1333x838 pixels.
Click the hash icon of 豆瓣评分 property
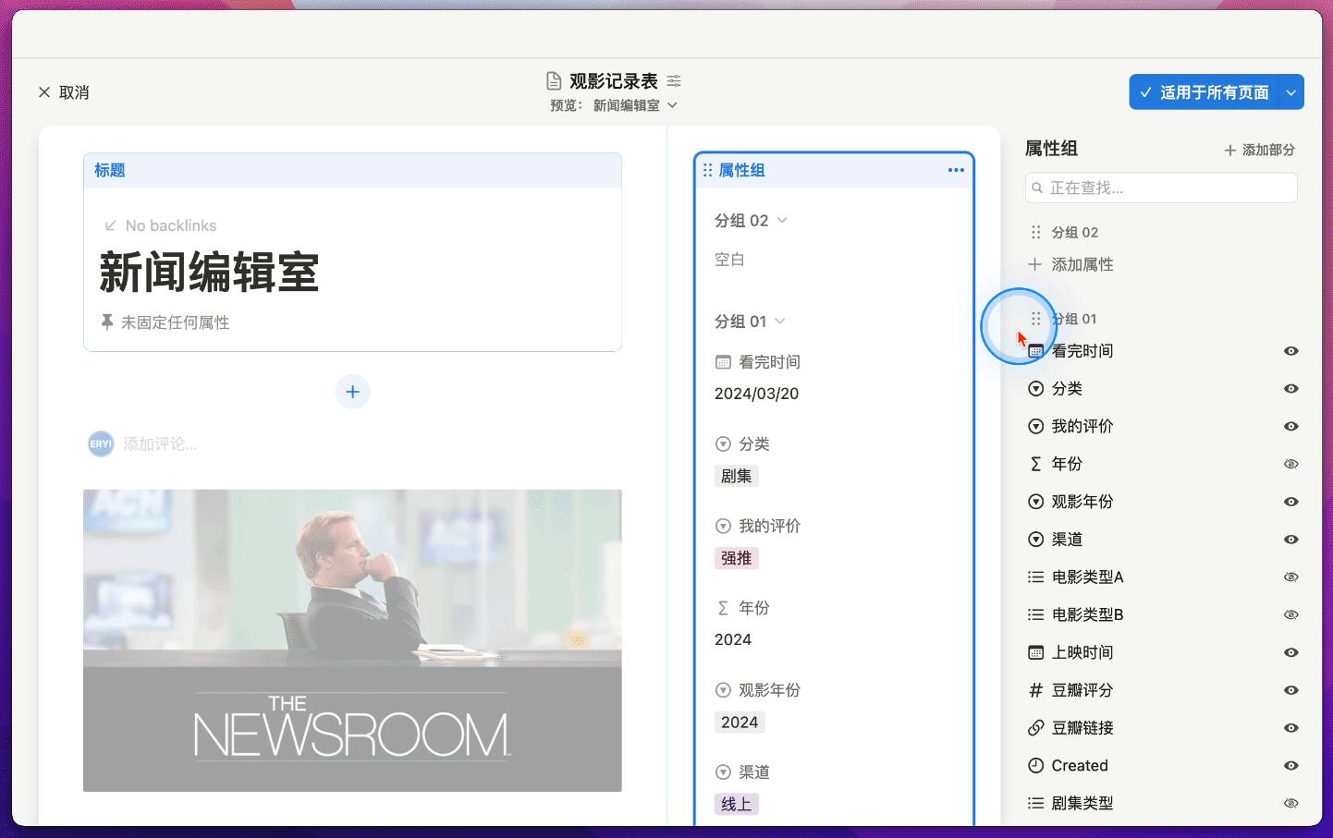(x=1036, y=690)
